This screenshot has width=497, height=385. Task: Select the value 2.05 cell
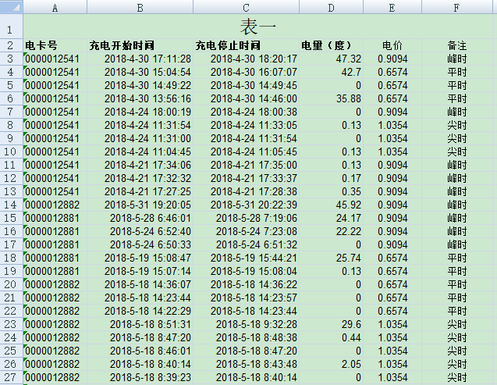(x=331, y=364)
